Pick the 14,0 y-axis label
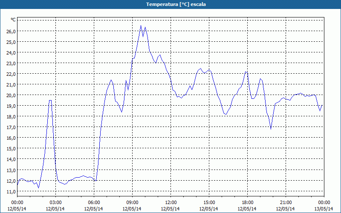This screenshot has height=213, width=341. pos(11,159)
